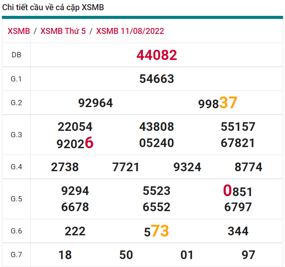The width and height of the screenshot is (285, 267).
Task: Select the G.7 result 97
Action: tap(248, 255)
